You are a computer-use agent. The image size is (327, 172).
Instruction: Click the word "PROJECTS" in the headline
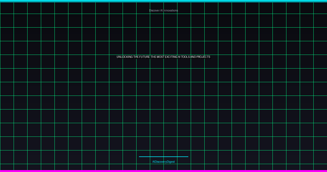203,57
